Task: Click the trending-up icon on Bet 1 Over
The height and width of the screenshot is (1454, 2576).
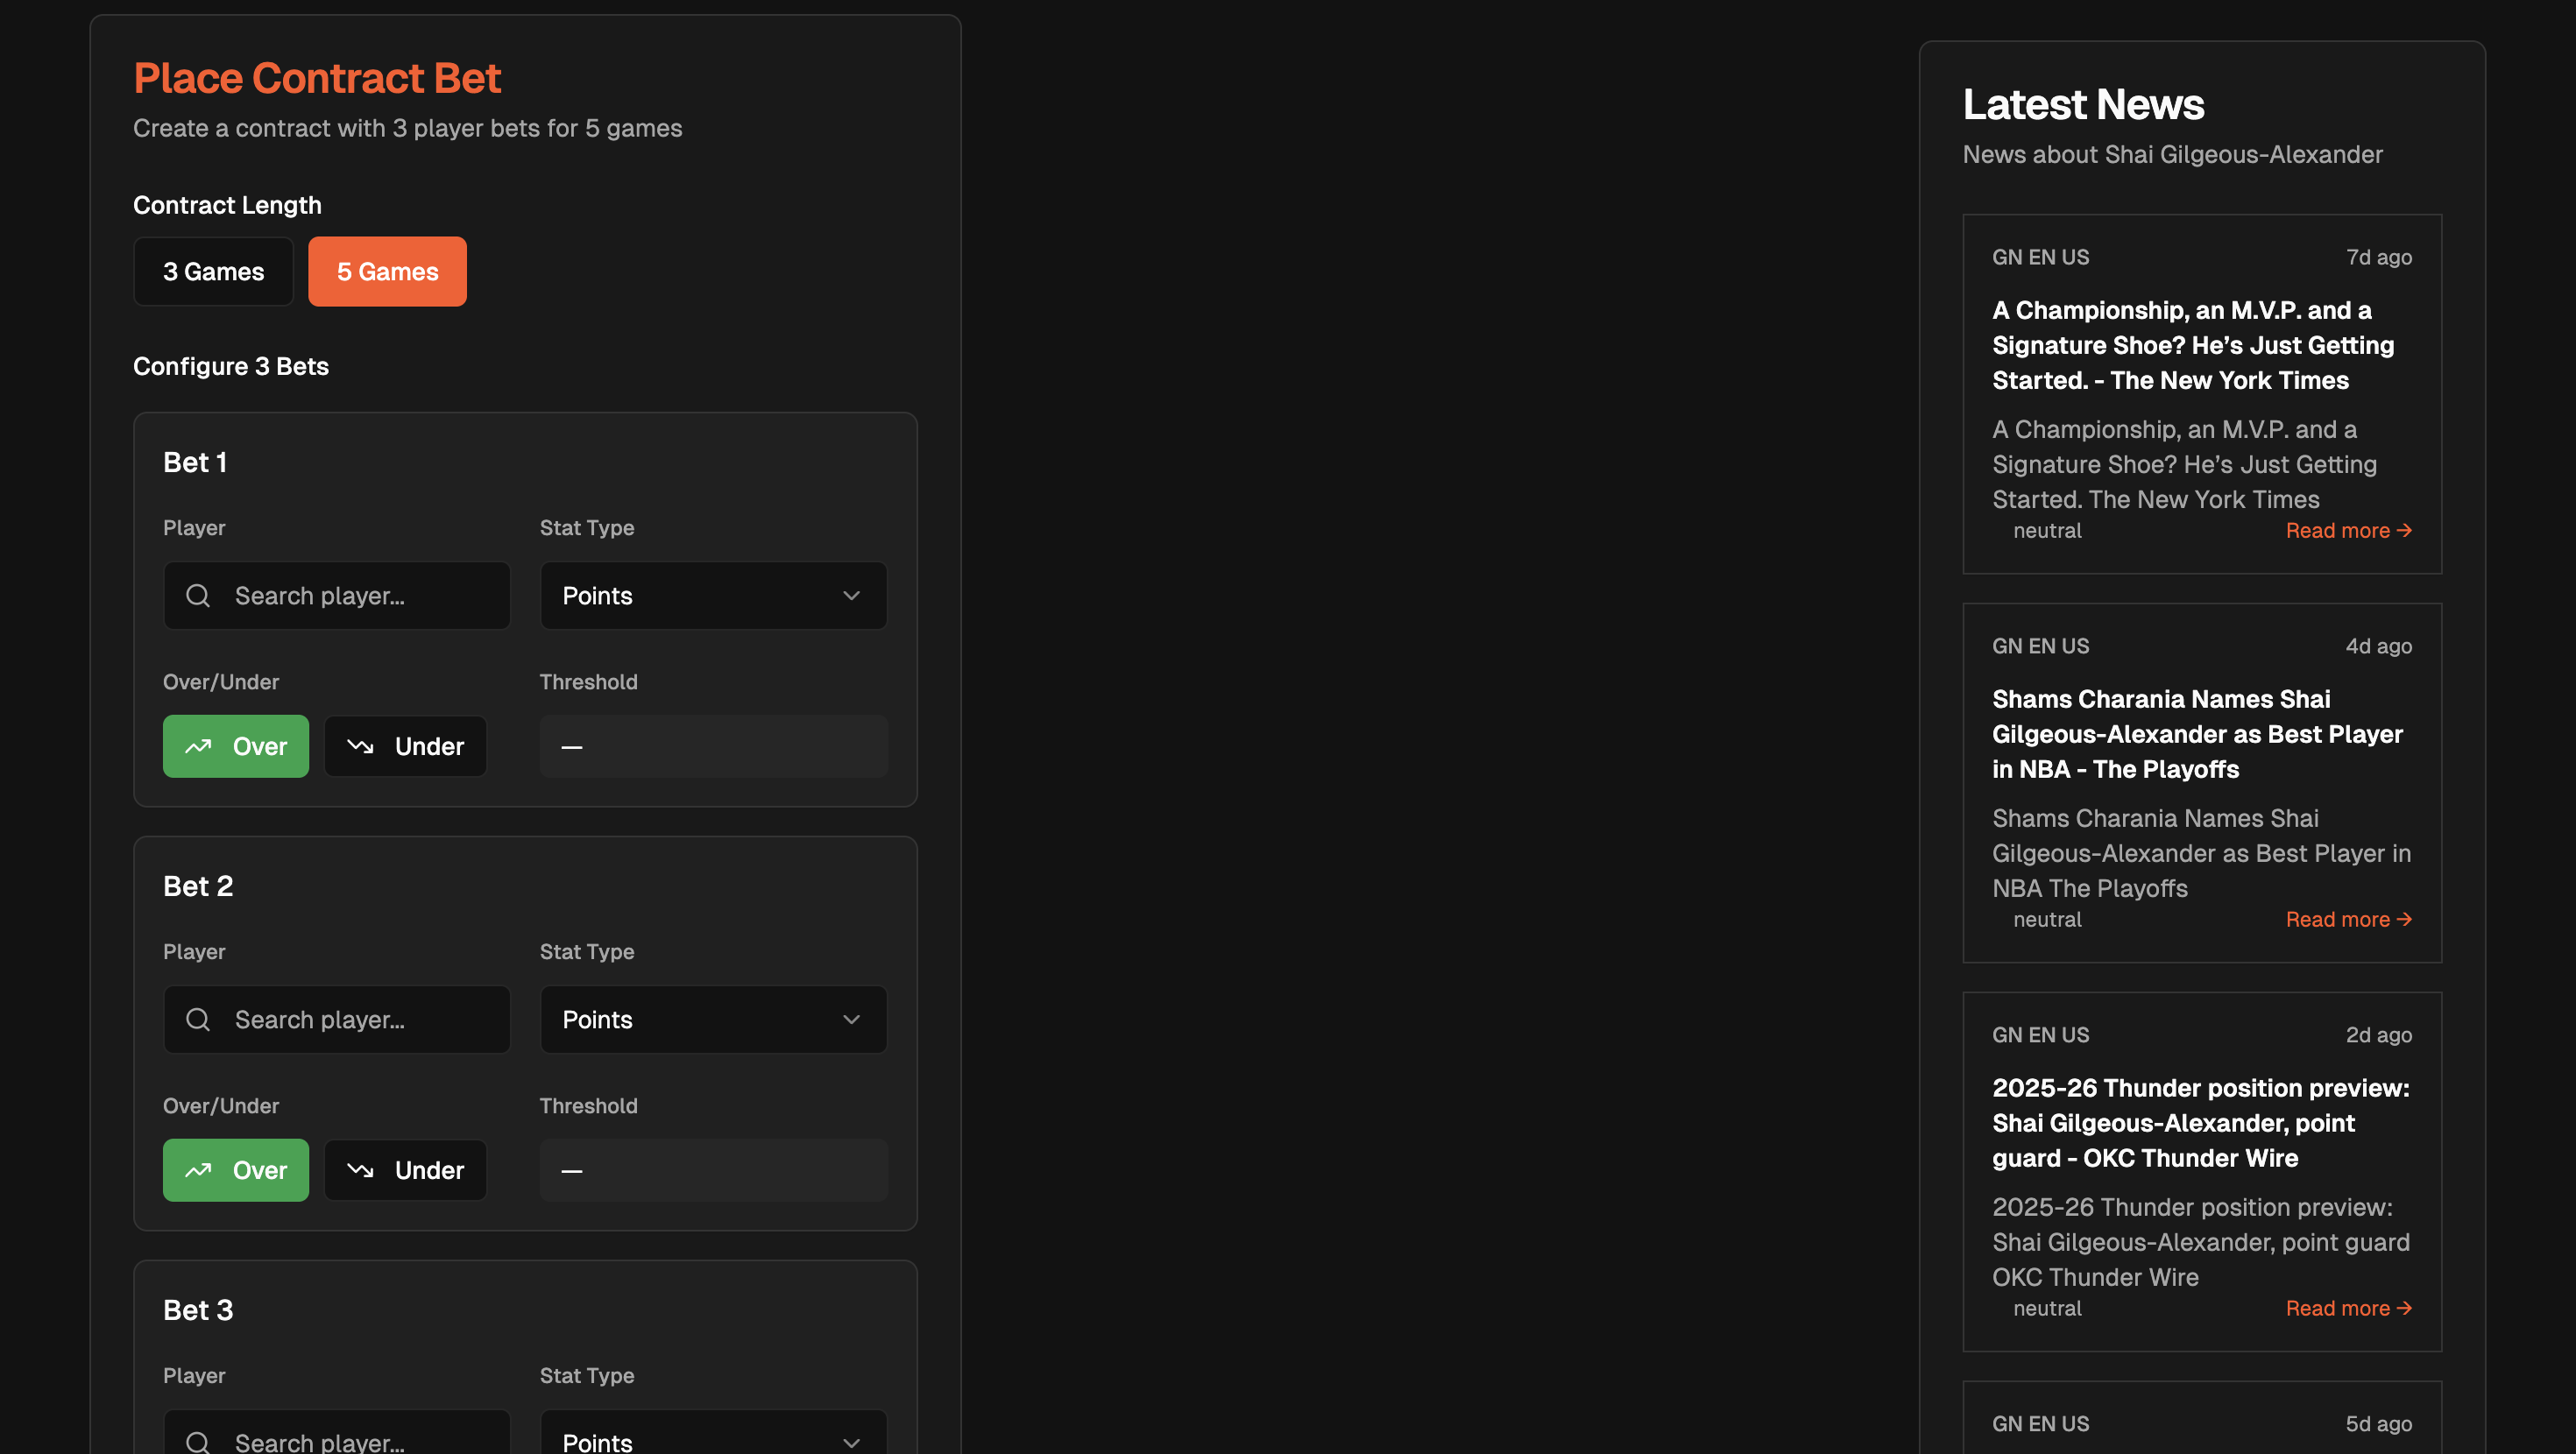Action: (199, 746)
